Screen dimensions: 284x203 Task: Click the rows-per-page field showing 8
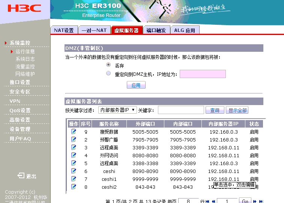pyautogui.click(x=188, y=201)
